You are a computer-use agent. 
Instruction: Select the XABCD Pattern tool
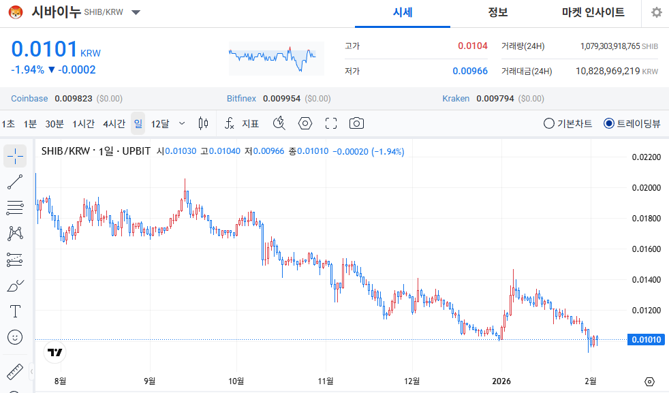15,233
